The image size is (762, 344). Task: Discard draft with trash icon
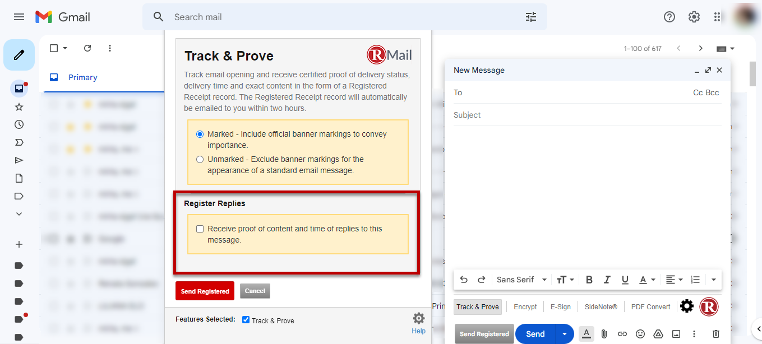click(x=716, y=334)
